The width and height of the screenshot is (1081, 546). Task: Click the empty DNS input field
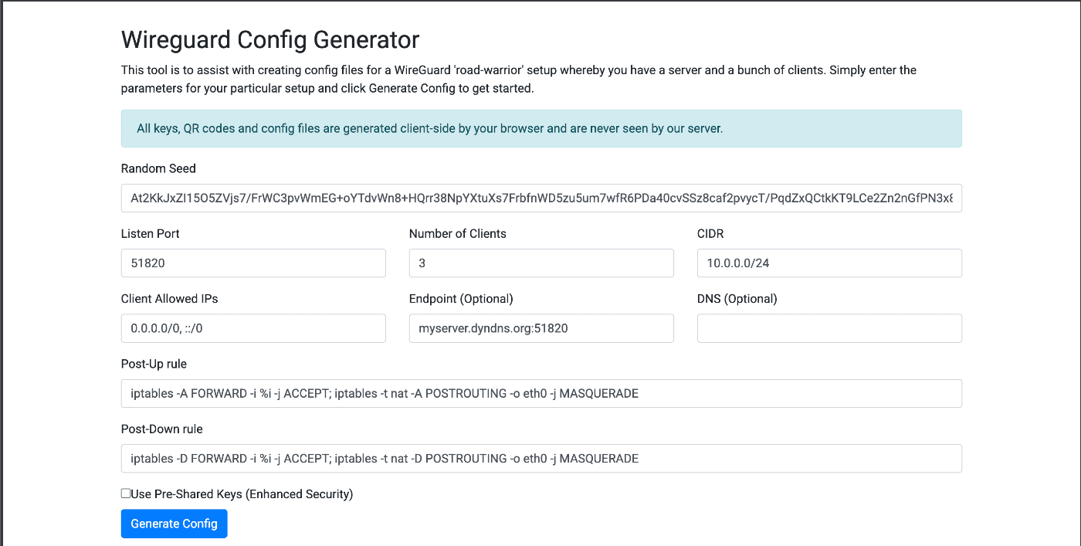[829, 328]
